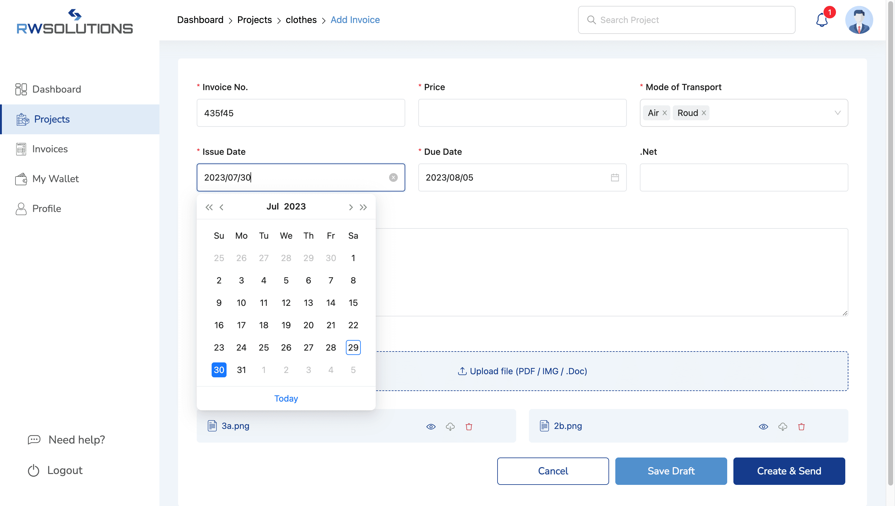Open the Need help? chat
The height and width of the screenshot is (506, 895).
[67, 440]
